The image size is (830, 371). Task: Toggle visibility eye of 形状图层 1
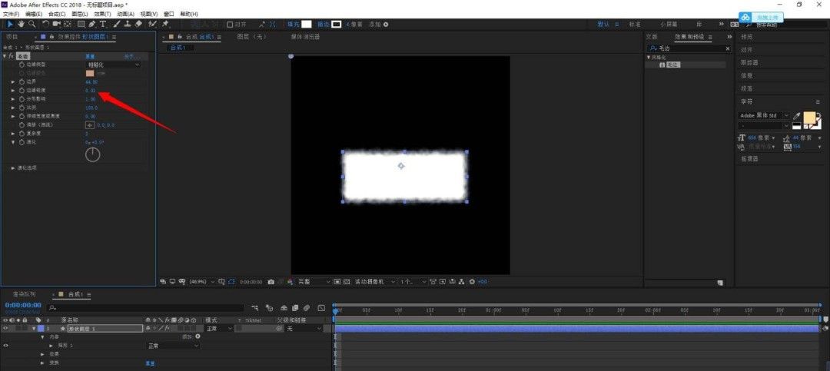(6, 328)
